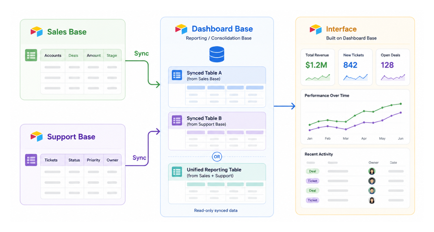Click the Airtable logo beside Sales Base

[37, 32]
